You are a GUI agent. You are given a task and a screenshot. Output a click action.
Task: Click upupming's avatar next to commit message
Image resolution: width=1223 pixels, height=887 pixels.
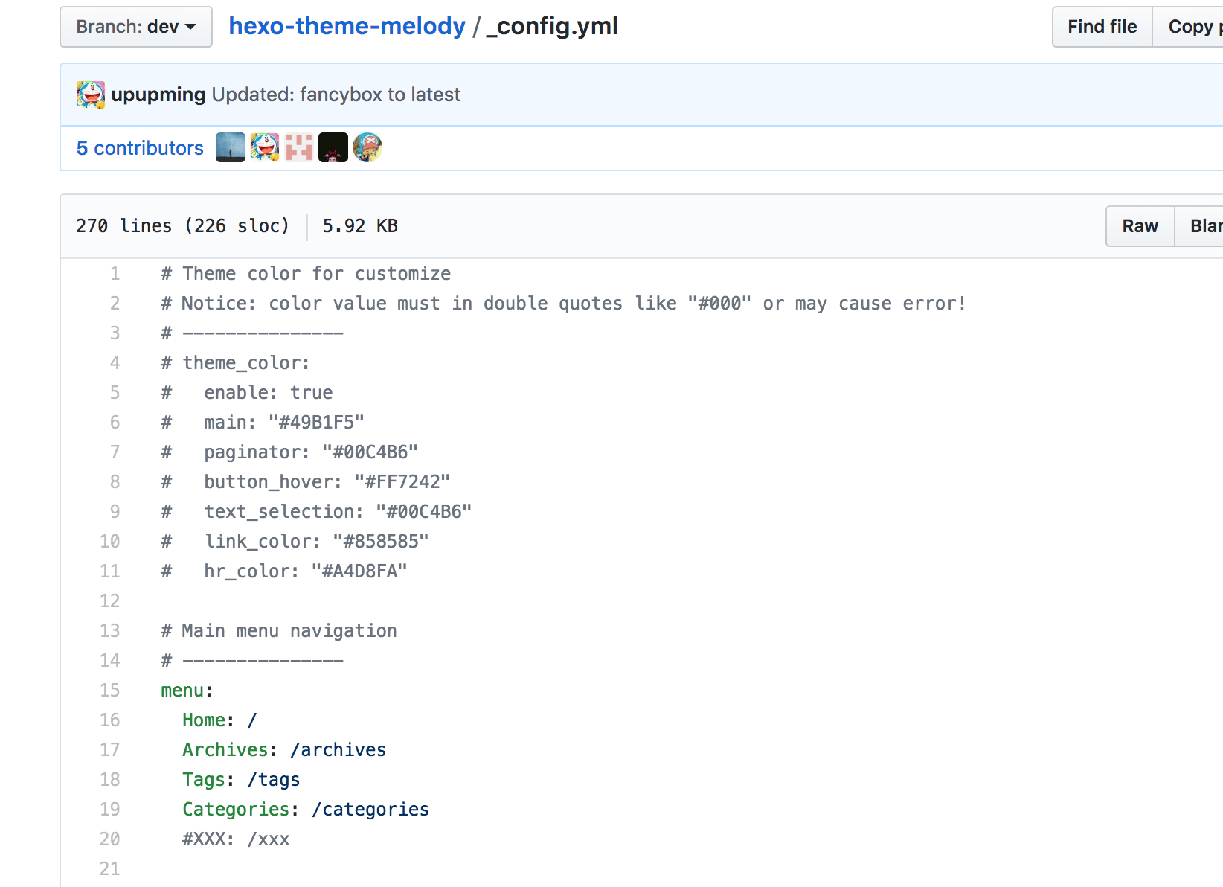point(91,95)
